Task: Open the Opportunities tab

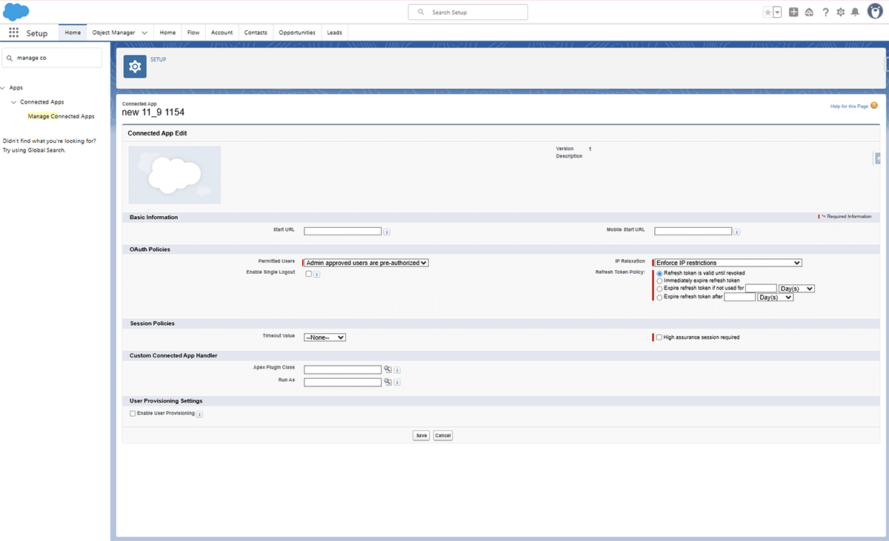Action: click(297, 33)
